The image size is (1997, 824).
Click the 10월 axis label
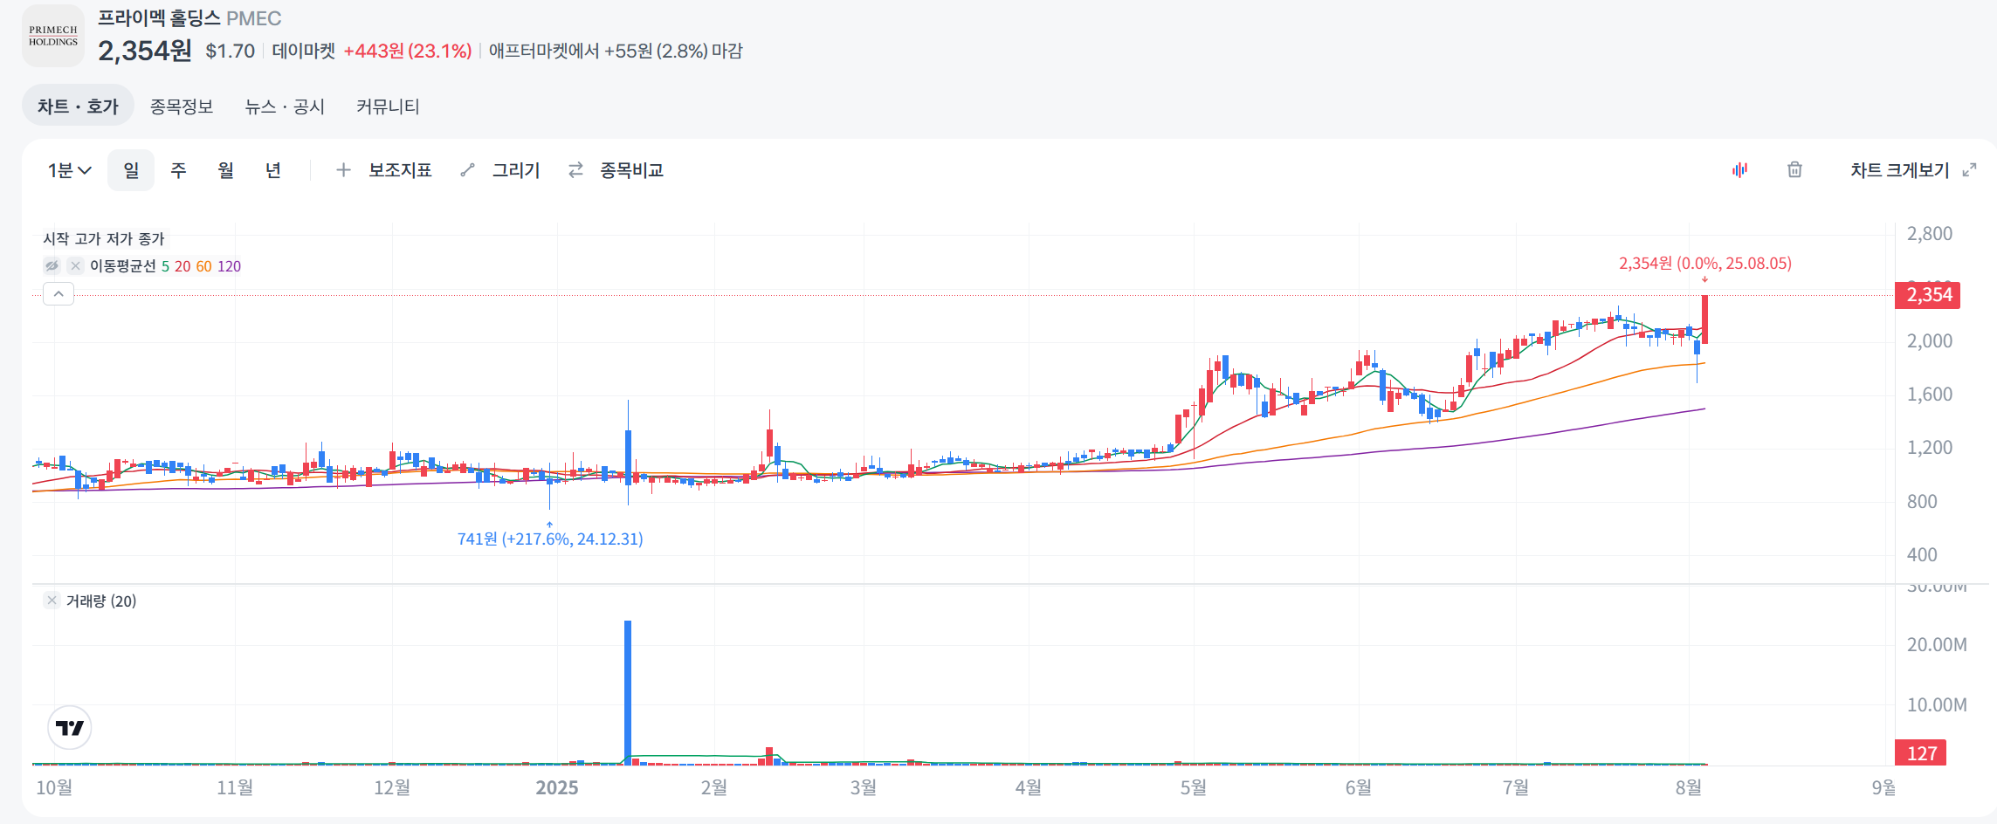(54, 788)
